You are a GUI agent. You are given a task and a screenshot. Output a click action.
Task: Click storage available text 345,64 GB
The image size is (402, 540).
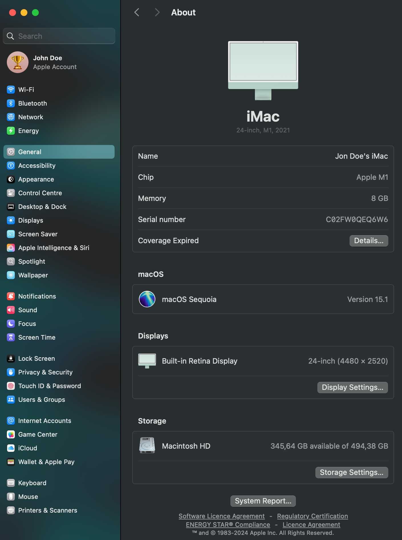tap(329, 446)
